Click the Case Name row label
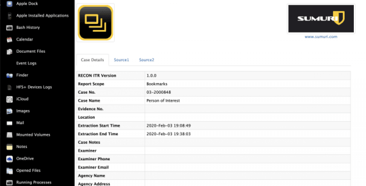 tap(89, 101)
